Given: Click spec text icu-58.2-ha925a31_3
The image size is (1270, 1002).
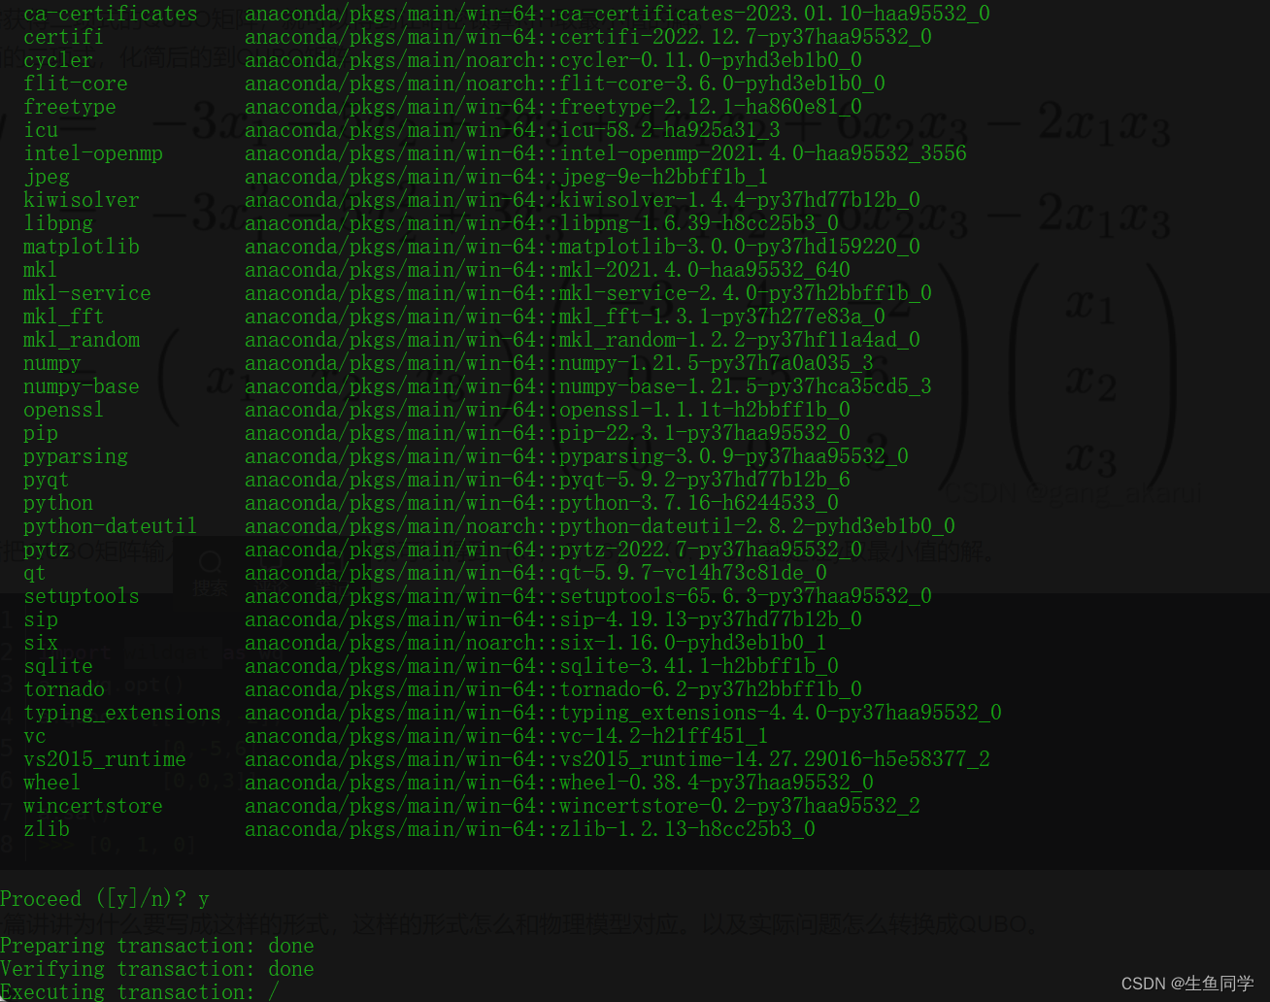Looking at the screenshot, I should [x=670, y=130].
